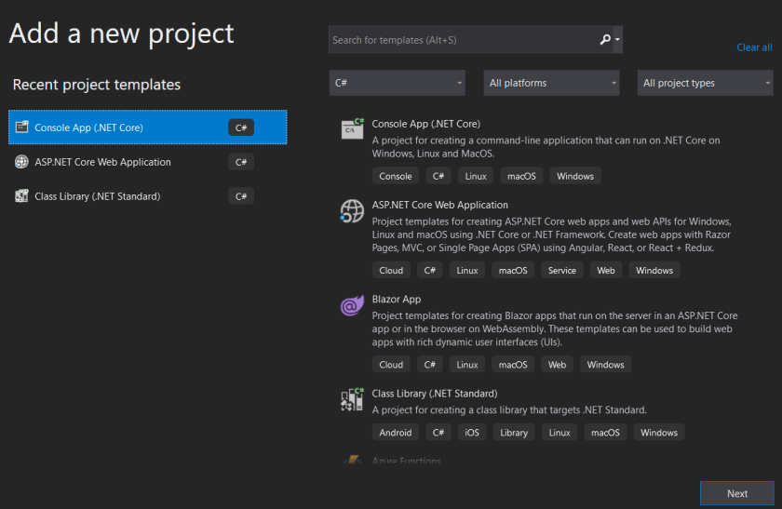Click the macOS tag under Blazor App
The height and width of the screenshot is (509, 782).
513,365
